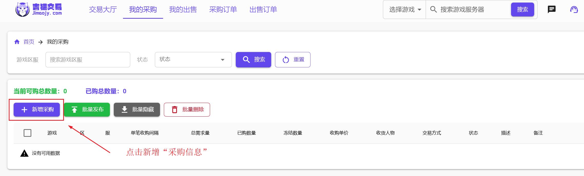Screen dimensions: 584x176
Task: Click the home icon in breadcrumb
Action: (x=17, y=42)
